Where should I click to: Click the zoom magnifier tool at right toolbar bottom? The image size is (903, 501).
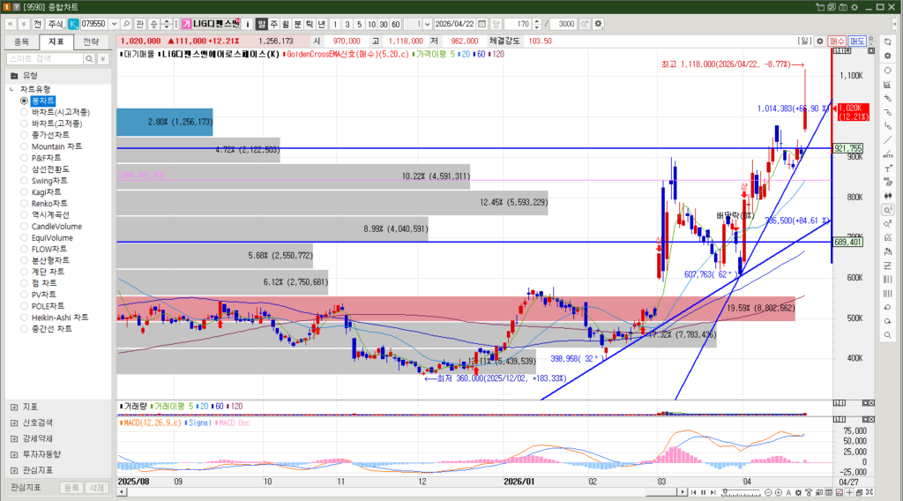(887, 335)
